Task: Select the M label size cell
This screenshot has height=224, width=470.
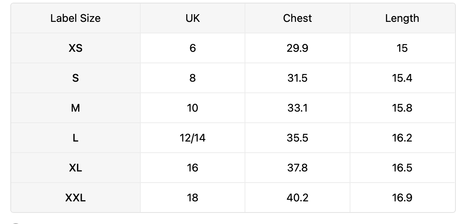Action: [x=76, y=108]
